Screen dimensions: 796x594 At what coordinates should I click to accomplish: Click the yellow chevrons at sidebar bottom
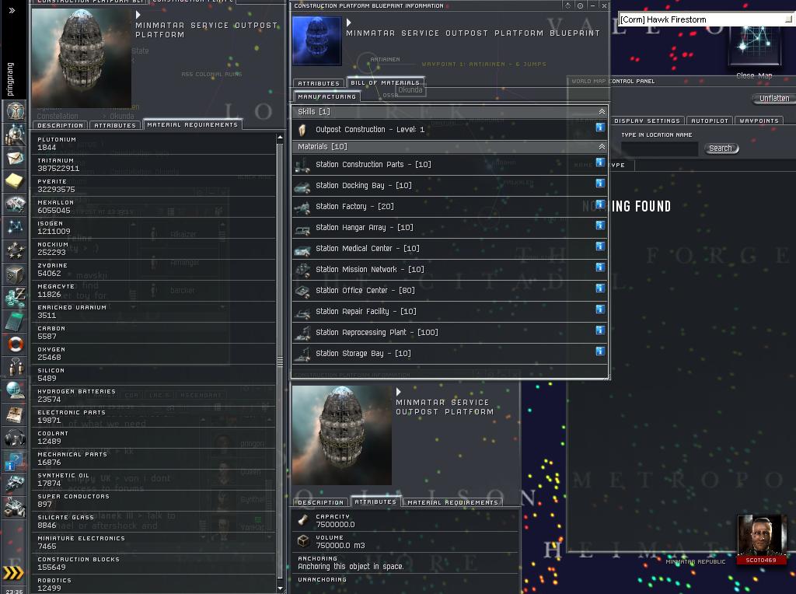pos(13,574)
